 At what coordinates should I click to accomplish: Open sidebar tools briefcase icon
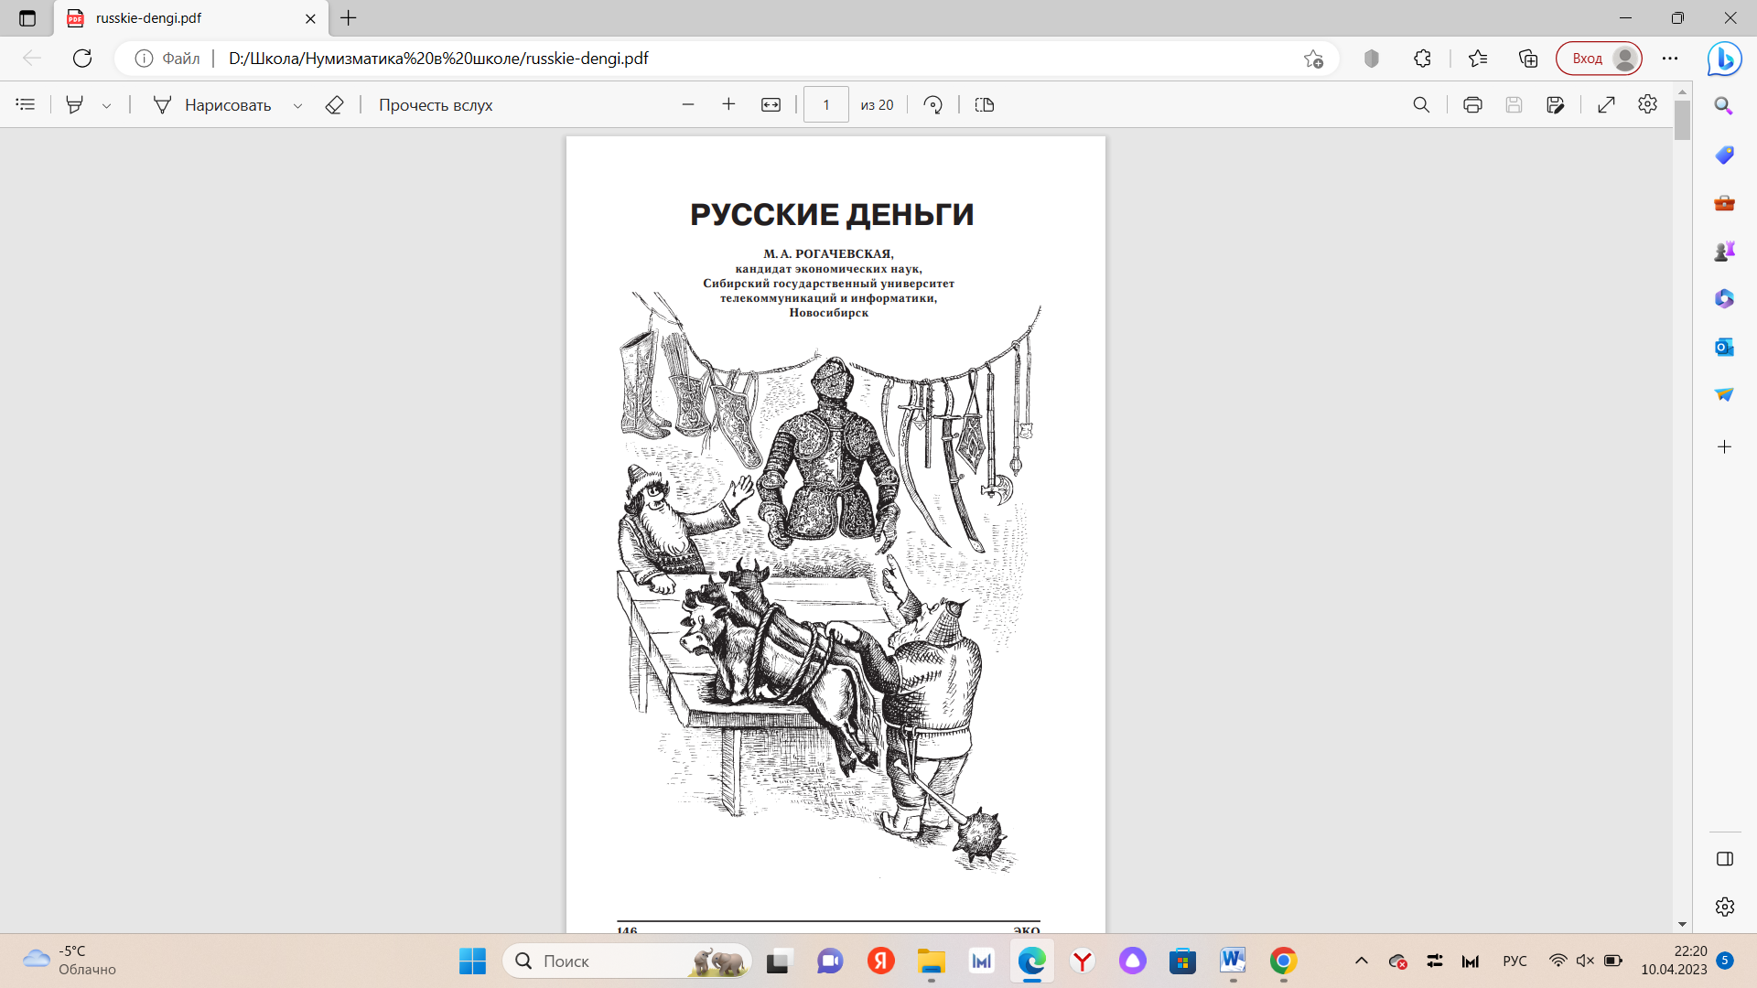(1724, 202)
